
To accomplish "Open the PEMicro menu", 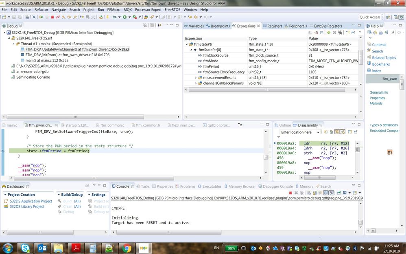I will [x=114, y=10].
